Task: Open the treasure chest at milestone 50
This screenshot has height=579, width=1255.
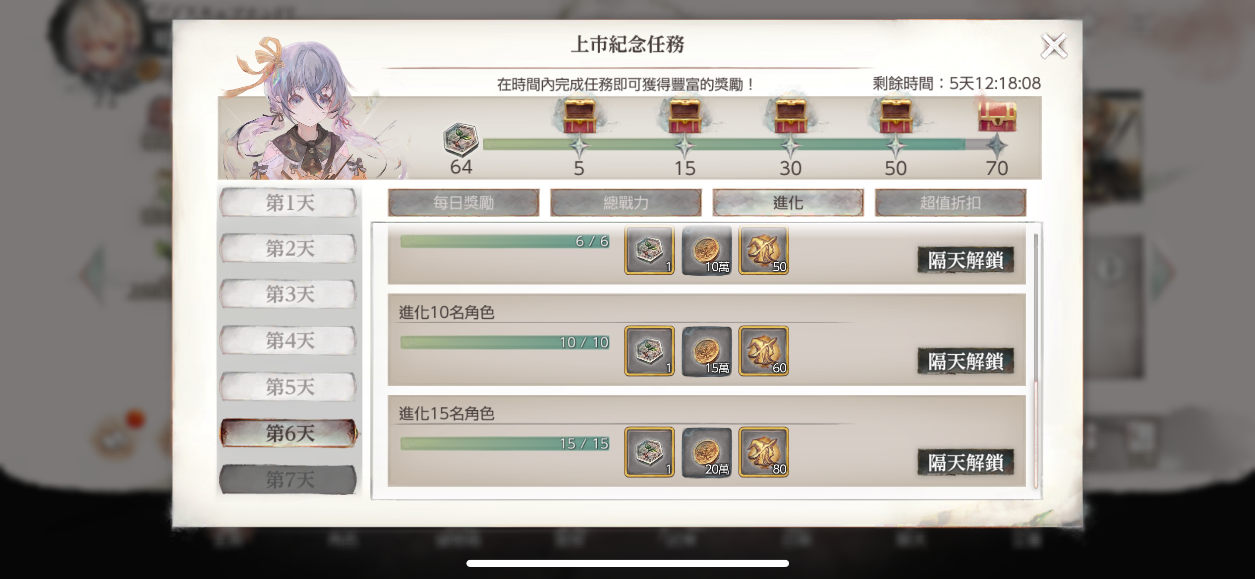Action: coord(896,117)
